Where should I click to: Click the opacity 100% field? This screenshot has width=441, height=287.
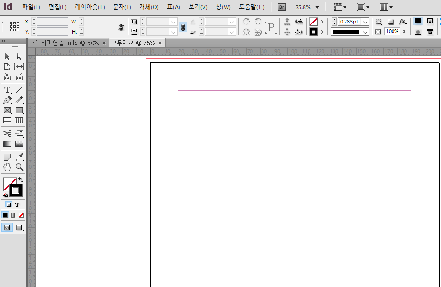pyautogui.click(x=392, y=32)
